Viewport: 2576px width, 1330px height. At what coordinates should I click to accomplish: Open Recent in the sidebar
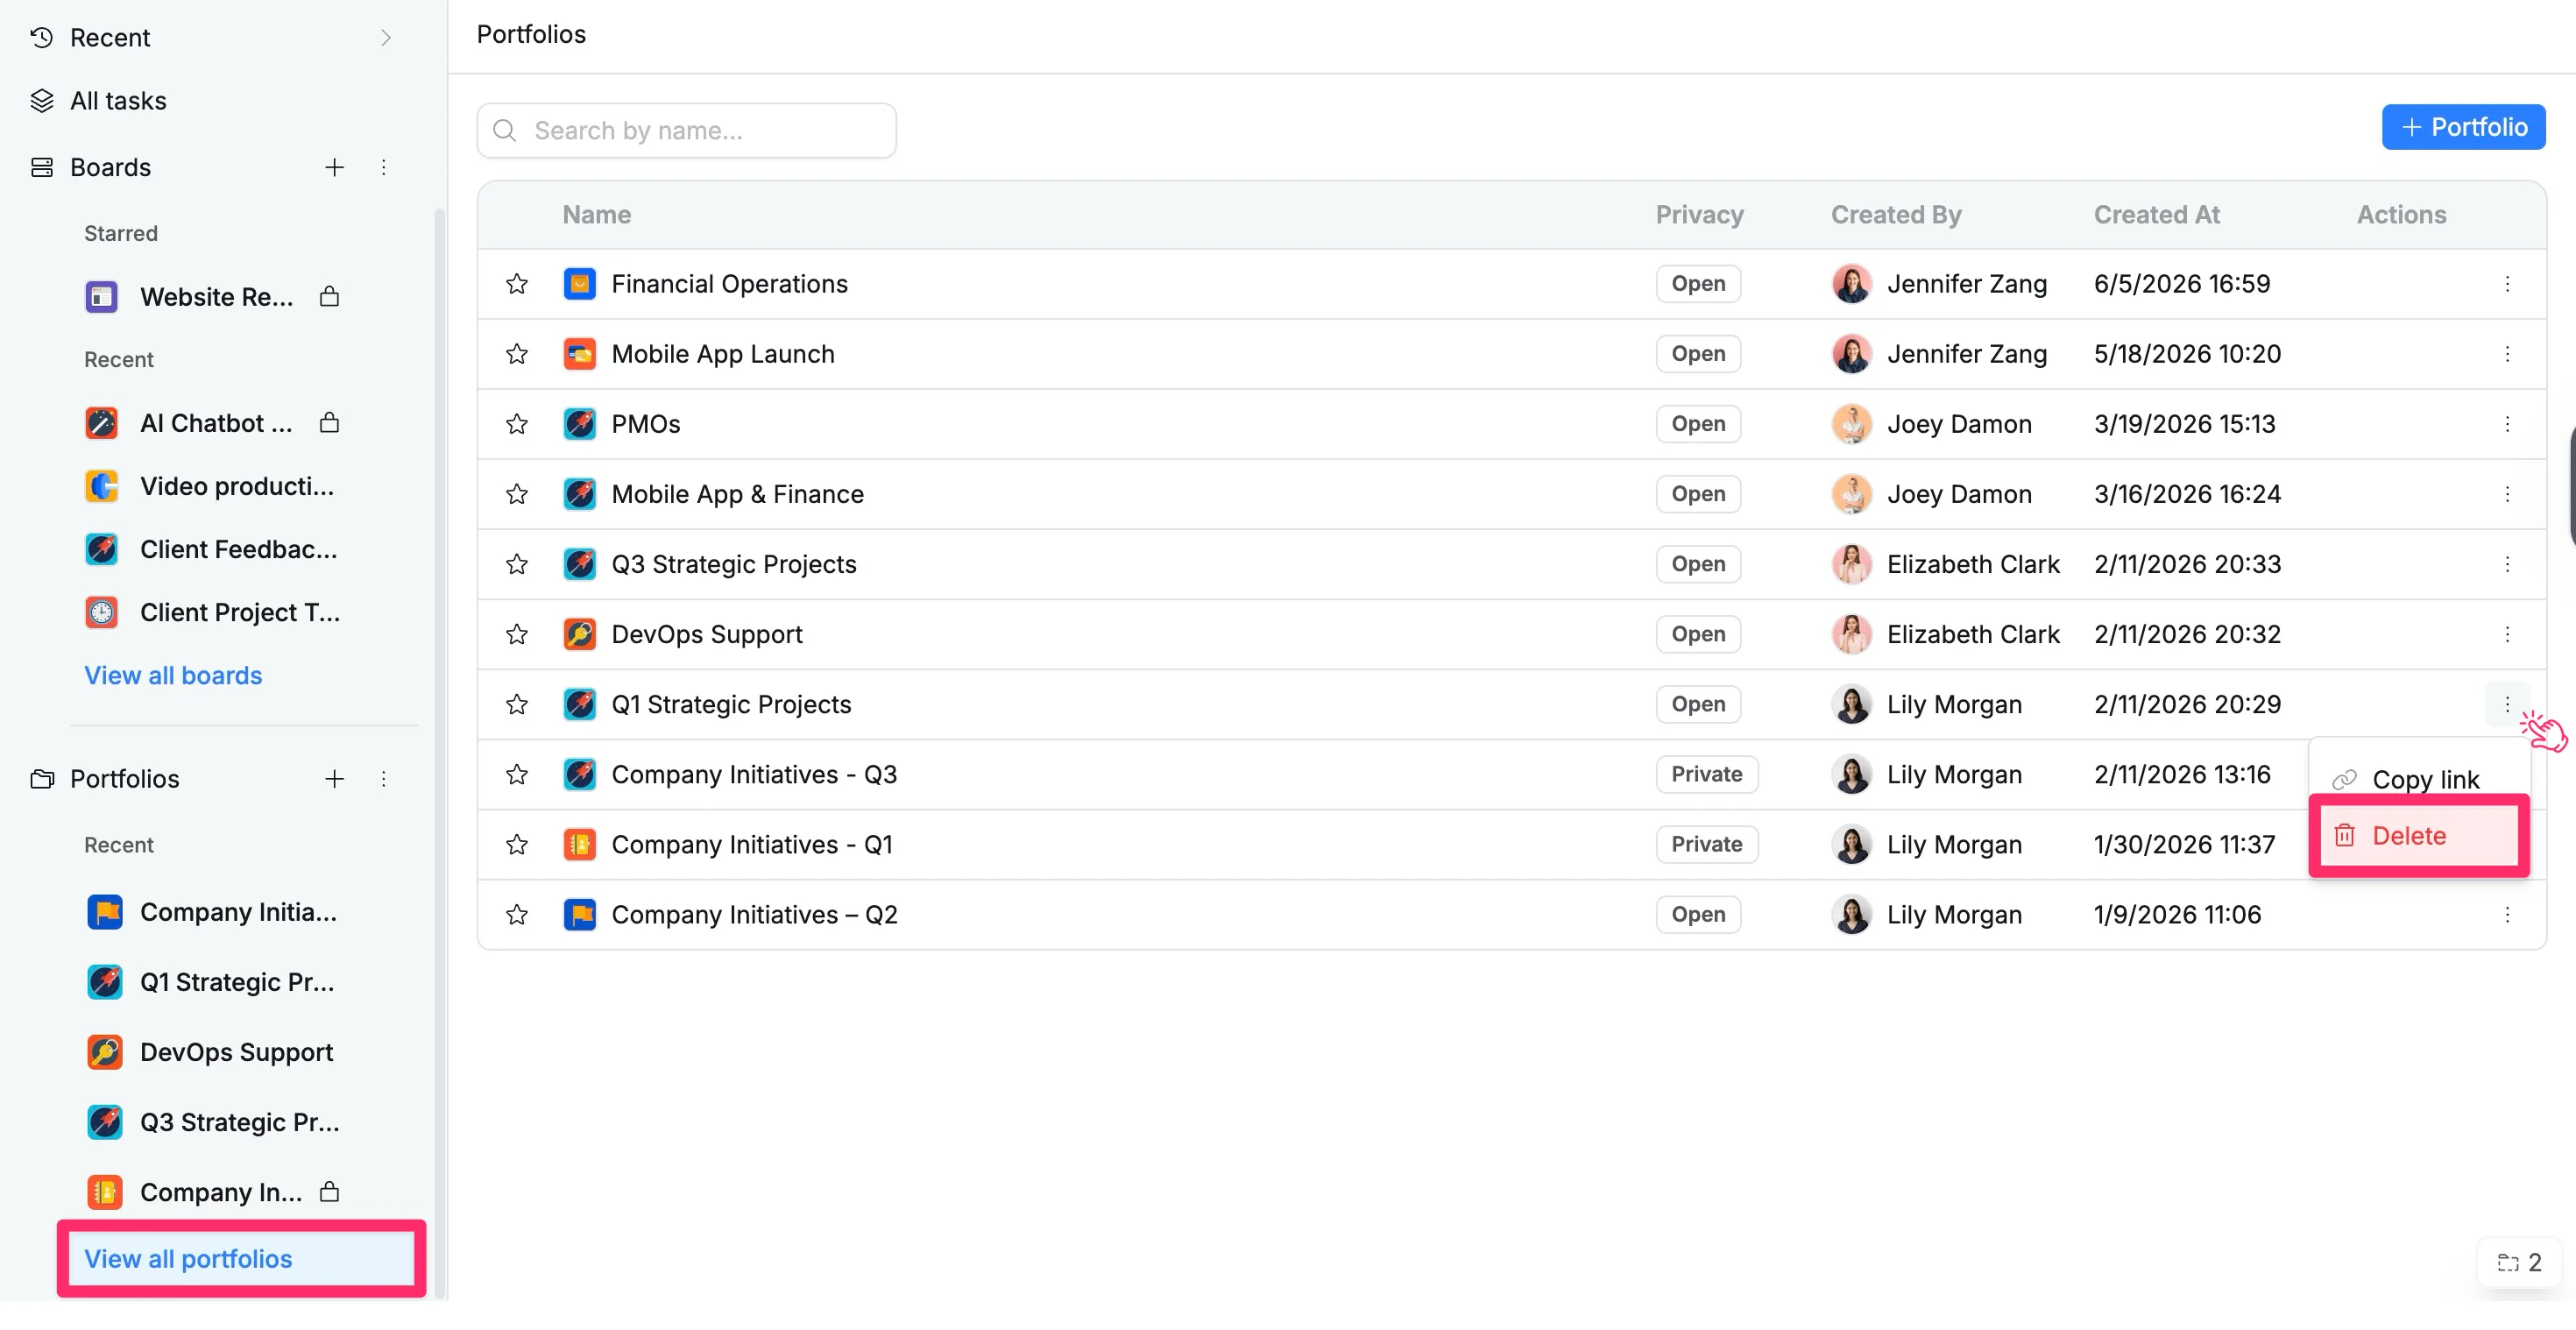(x=110, y=38)
